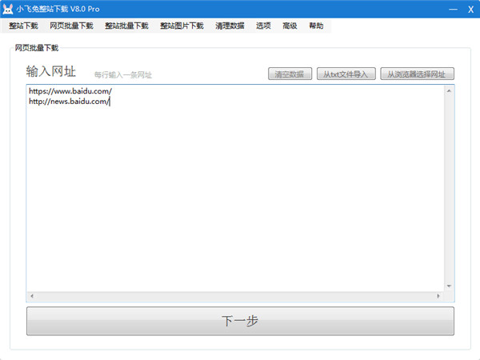The width and height of the screenshot is (480, 360).
Task: Open the 整站下载 menu
Action: click(23, 26)
